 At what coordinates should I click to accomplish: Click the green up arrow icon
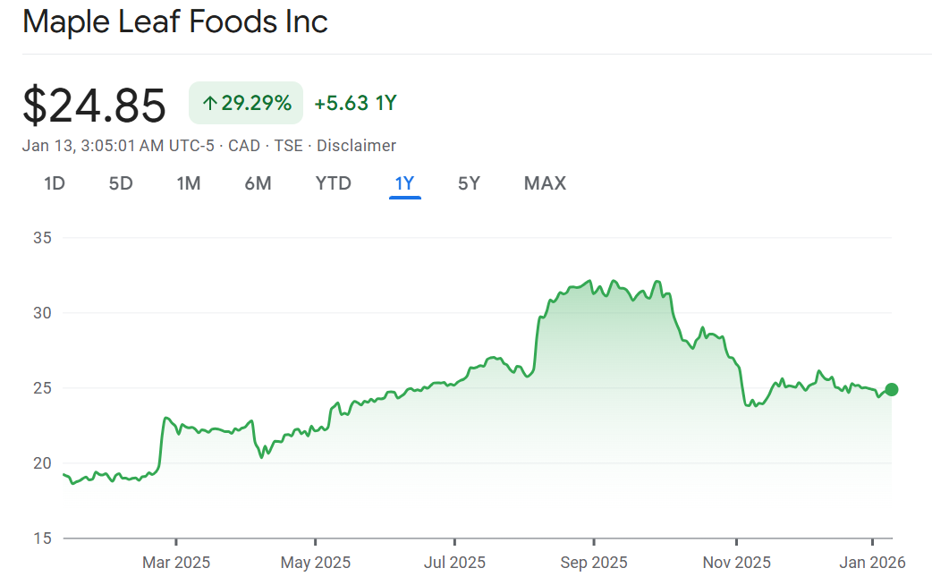[x=210, y=104]
